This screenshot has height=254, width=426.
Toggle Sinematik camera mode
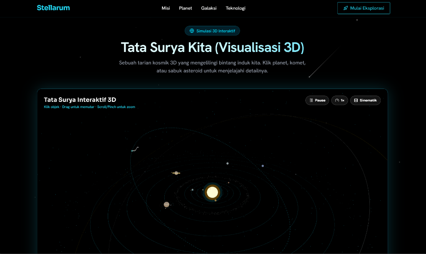click(365, 101)
